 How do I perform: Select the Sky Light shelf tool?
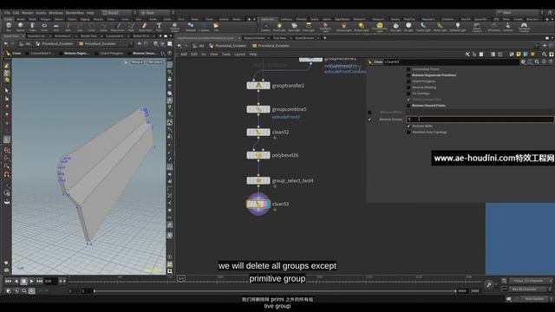(x=395, y=27)
